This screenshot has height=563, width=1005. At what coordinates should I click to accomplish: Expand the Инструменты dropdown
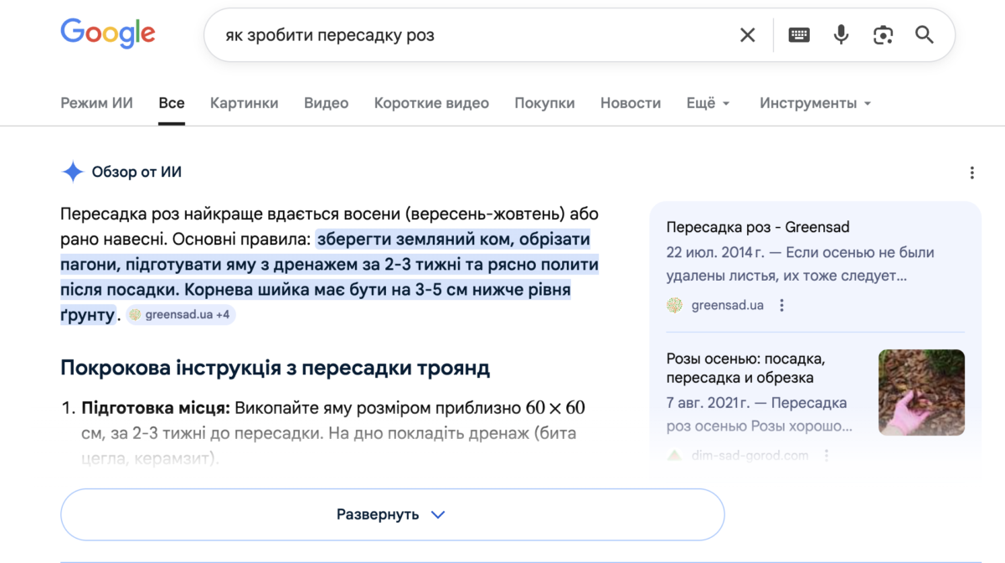click(x=816, y=103)
